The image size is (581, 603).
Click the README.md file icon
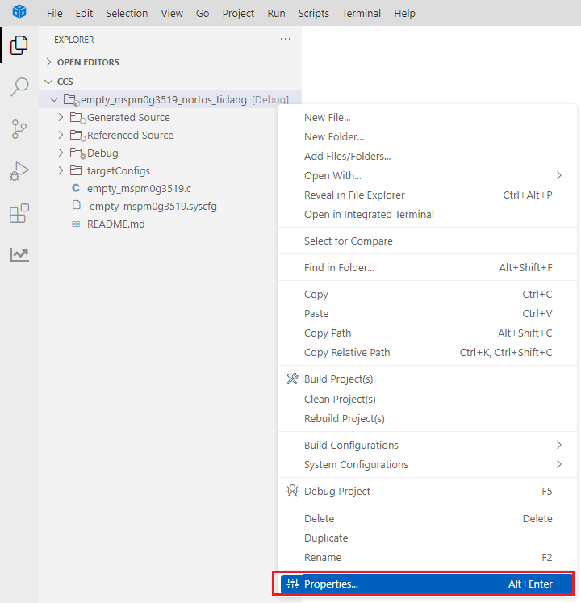point(76,224)
